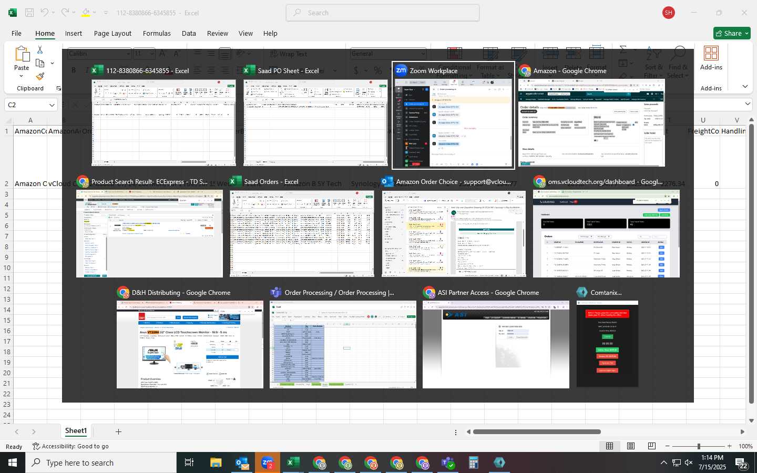Open the Formulas ribbon tab
The image size is (757, 473).
[x=157, y=33]
